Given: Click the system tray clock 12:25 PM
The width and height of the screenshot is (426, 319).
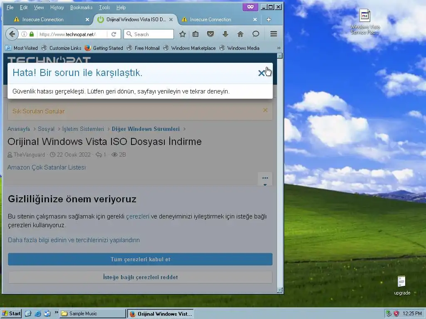Looking at the screenshot, I should tap(412, 314).
